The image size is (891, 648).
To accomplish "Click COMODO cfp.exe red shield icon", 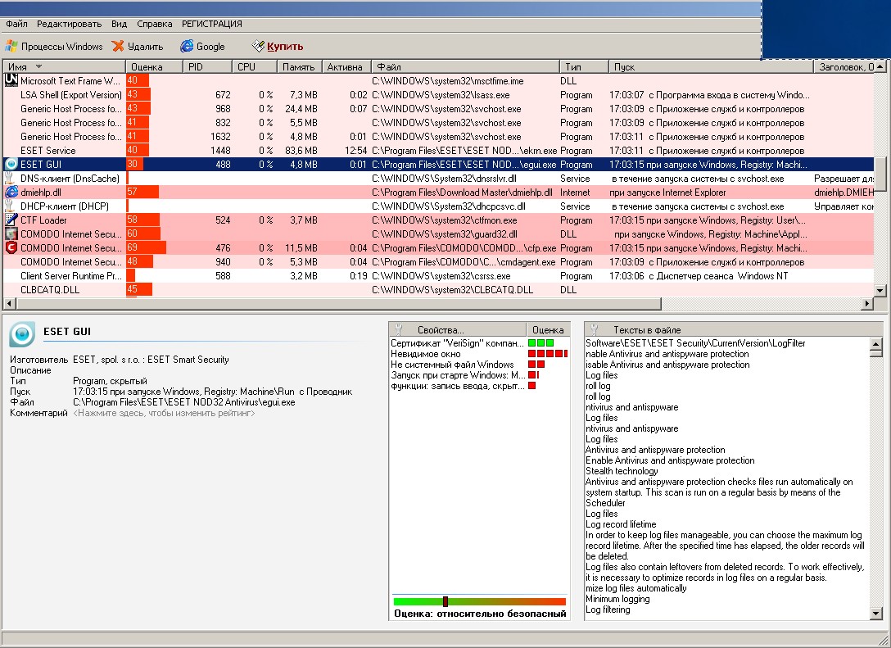I will point(11,248).
